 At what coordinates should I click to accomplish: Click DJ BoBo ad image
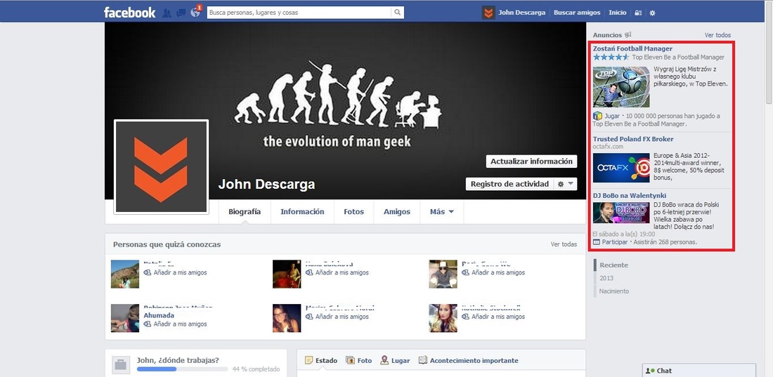click(621, 213)
